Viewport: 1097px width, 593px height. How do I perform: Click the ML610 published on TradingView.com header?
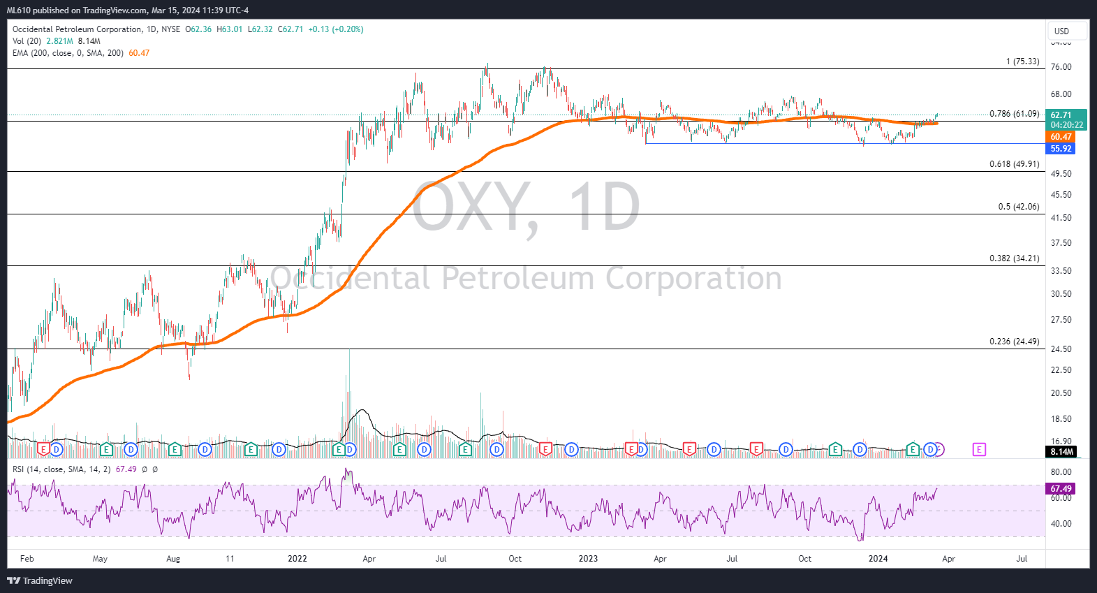(128, 10)
